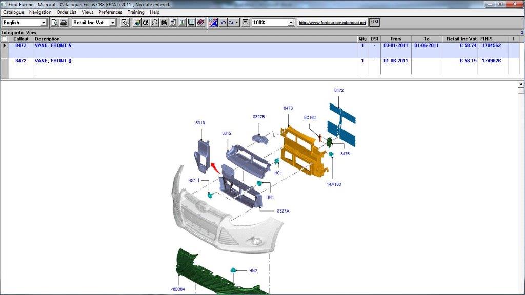Click the alpha symbol search icon

(145, 23)
